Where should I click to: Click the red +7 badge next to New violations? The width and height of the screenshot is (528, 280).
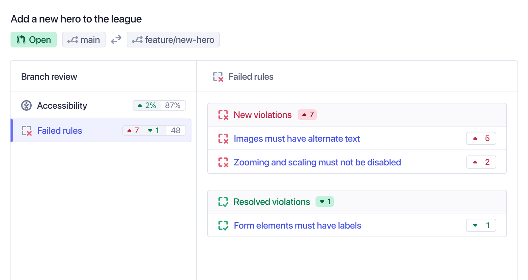click(x=307, y=115)
